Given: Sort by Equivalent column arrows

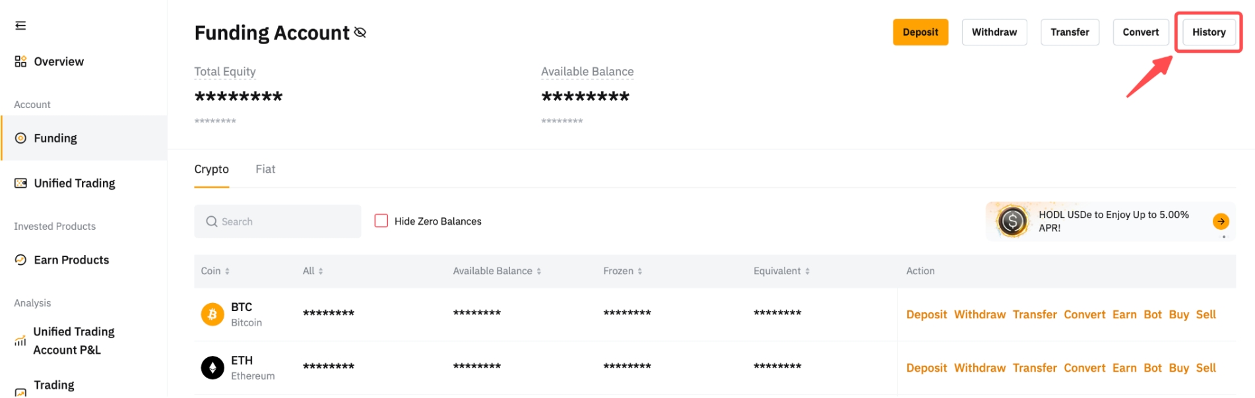Looking at the screenshot, I should coord(808,271).
